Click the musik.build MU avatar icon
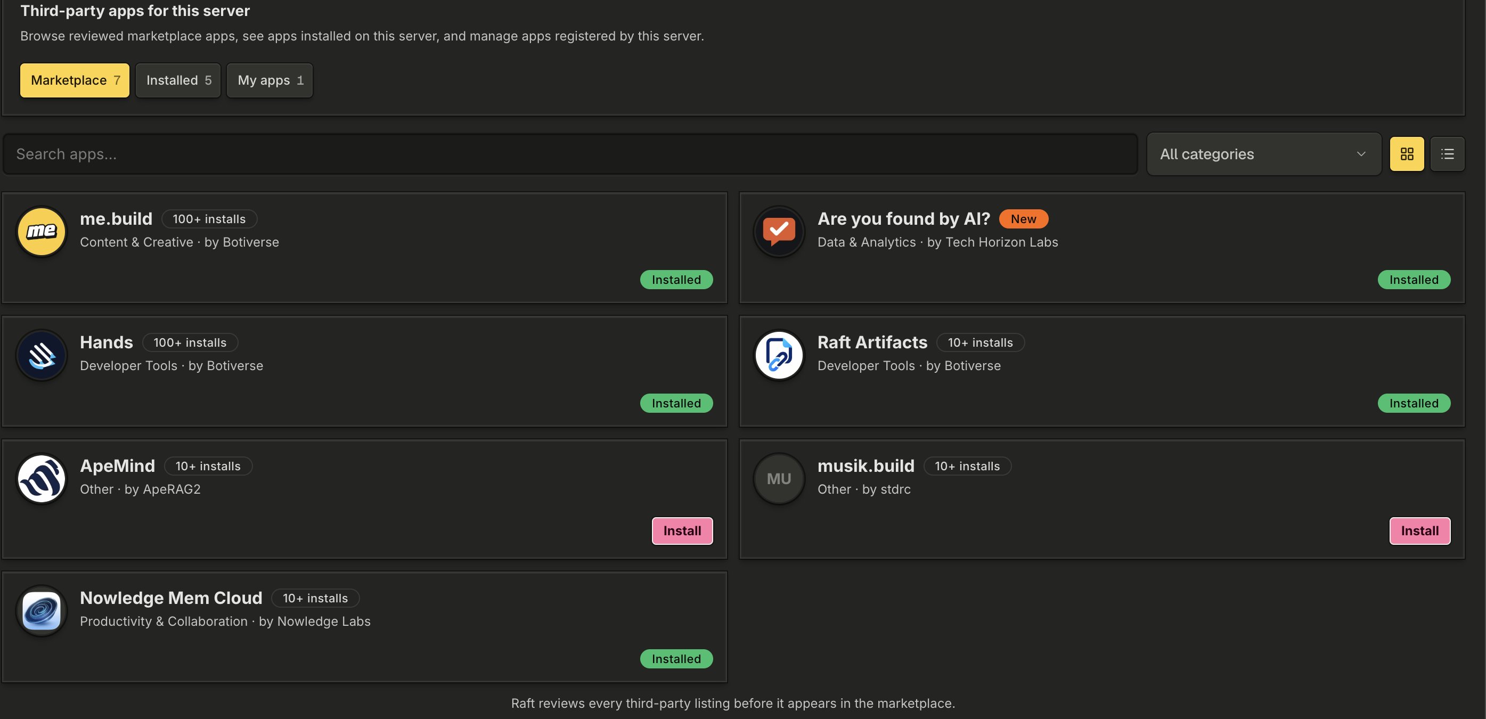Image resolution: width=1486 pixels, height=719 pixels. tap(779, 478)
